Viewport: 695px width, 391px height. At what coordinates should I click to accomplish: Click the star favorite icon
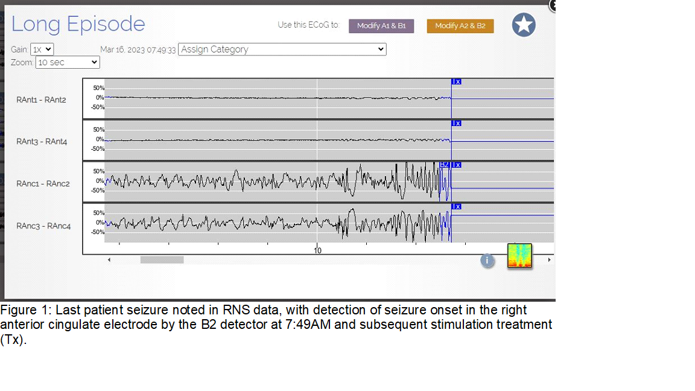pos(524,25)
